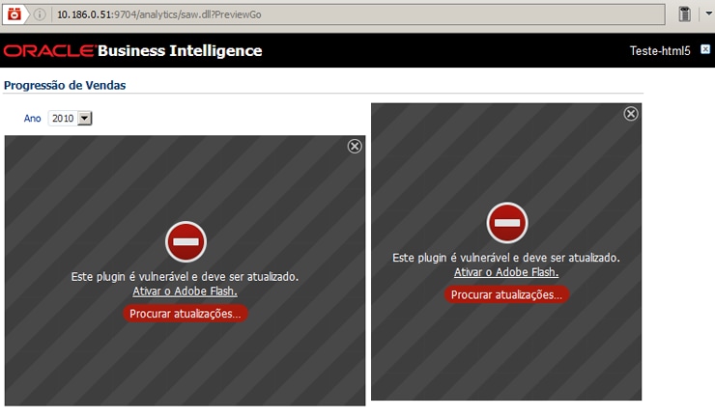Expand the dropdown arrow next to the clipboard icon

[709, 14]
